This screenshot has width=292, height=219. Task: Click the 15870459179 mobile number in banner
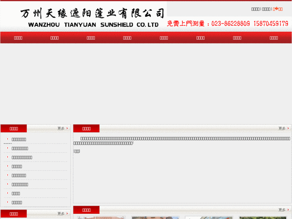coord(271,24)
